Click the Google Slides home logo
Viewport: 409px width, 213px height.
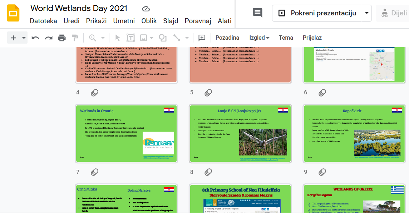coord(13,13)
